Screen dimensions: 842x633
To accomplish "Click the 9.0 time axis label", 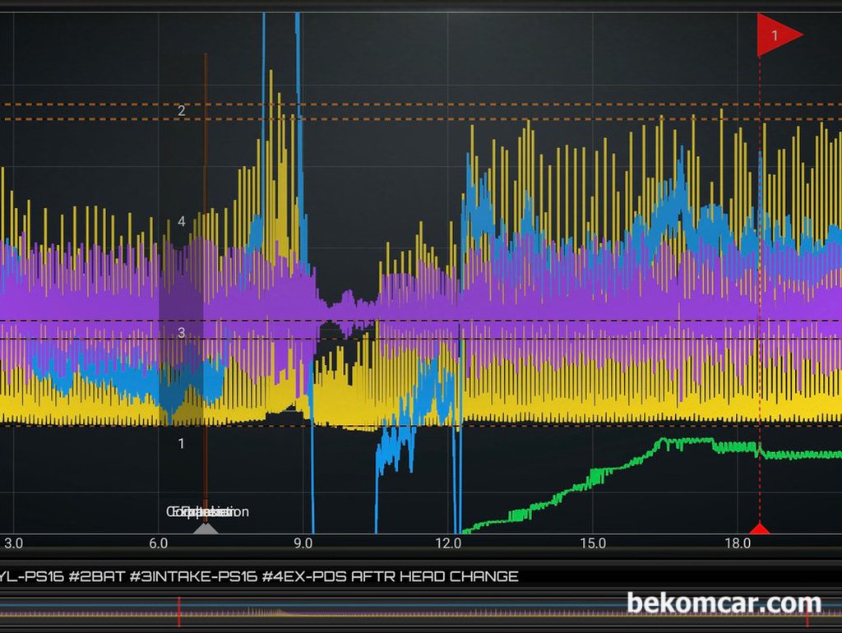I will [x=303, y=543].
